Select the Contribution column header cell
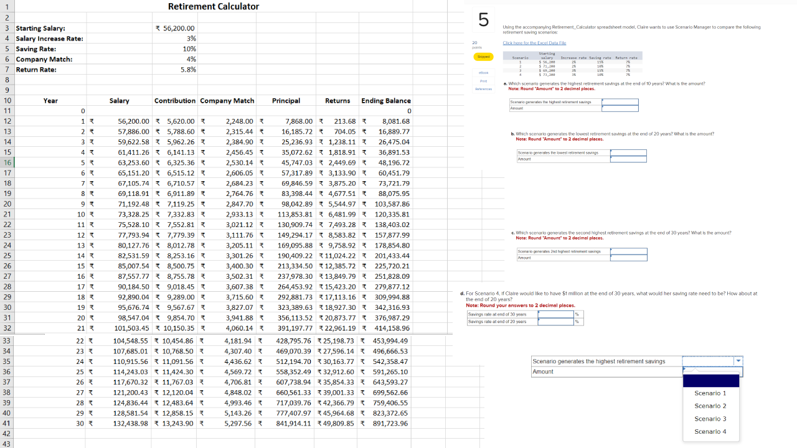The width and height of the screenshot is (797, 448). click(175, 101)
